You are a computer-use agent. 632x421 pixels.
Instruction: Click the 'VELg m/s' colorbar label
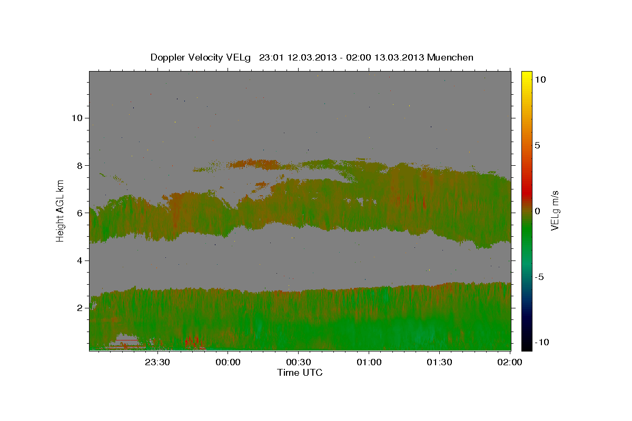tap(555, 210)
